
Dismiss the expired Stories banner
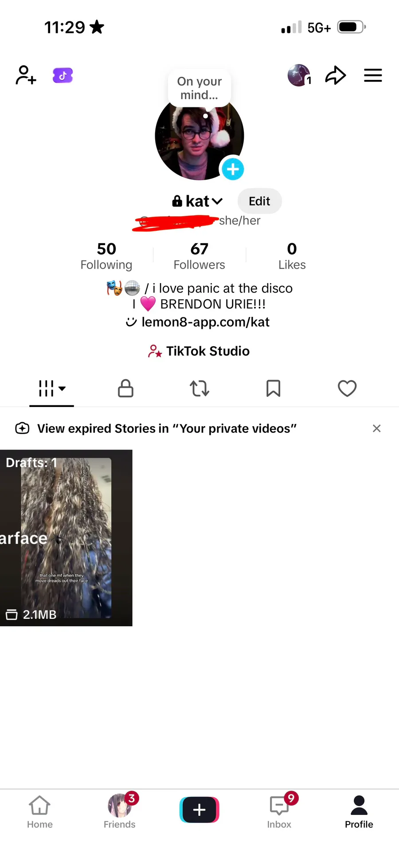pyautogui.click(x=377, y=428)
